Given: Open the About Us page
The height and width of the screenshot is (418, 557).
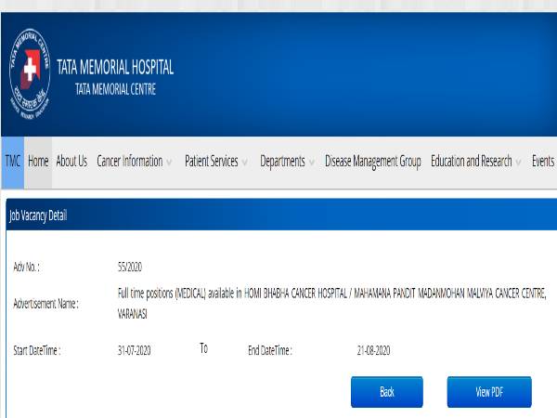Looking at the screenshot, I should click(x=71, y=162).
